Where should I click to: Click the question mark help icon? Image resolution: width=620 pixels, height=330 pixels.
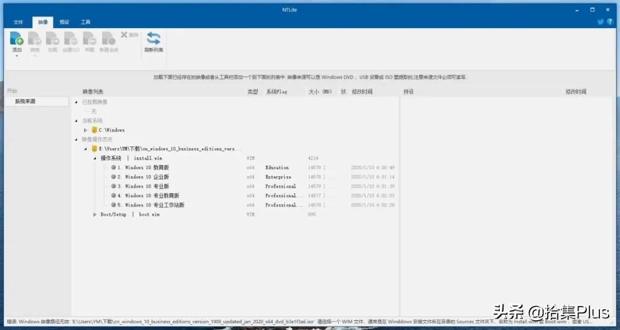[x=610, y=22]
